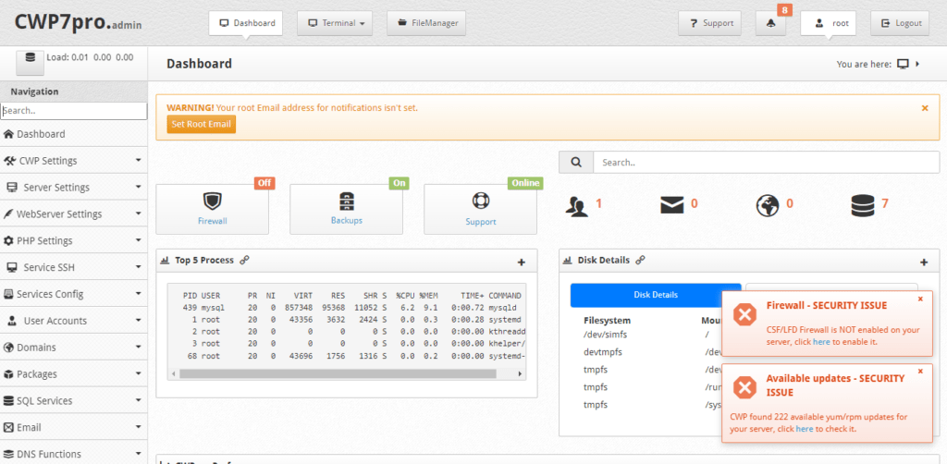Click the breadcrumb monitor icon

coord(903,64)
